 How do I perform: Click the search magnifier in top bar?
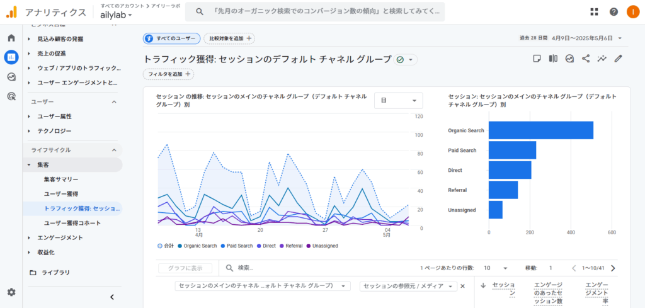[x=200, y=12]
